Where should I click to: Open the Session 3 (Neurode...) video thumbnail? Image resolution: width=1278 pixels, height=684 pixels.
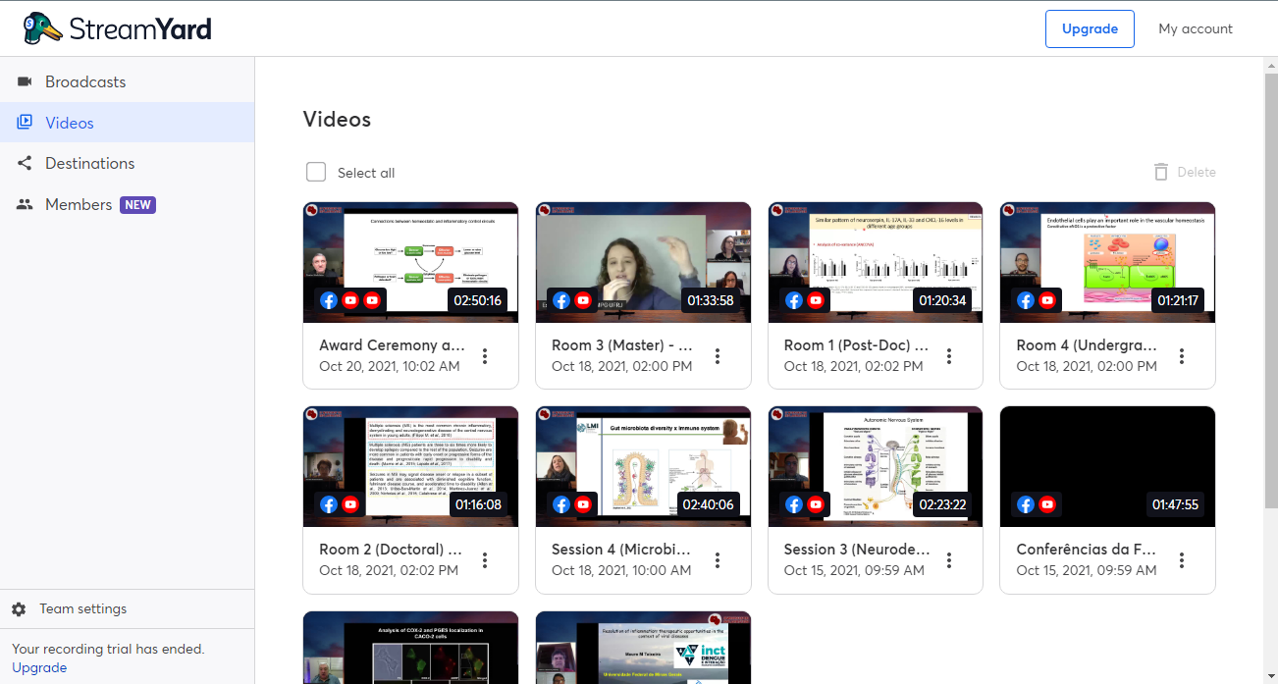click(x=876, y=466)
